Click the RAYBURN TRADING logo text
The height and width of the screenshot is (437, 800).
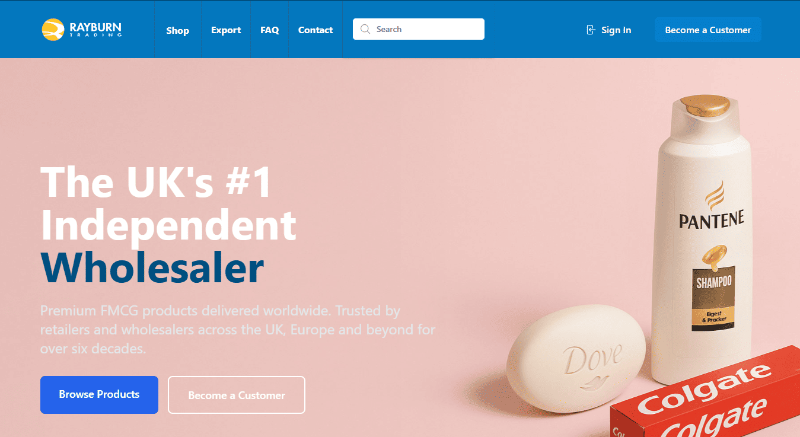tap(95, 30)
